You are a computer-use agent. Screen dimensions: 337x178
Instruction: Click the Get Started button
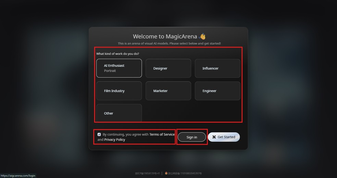tap(224, 137)
